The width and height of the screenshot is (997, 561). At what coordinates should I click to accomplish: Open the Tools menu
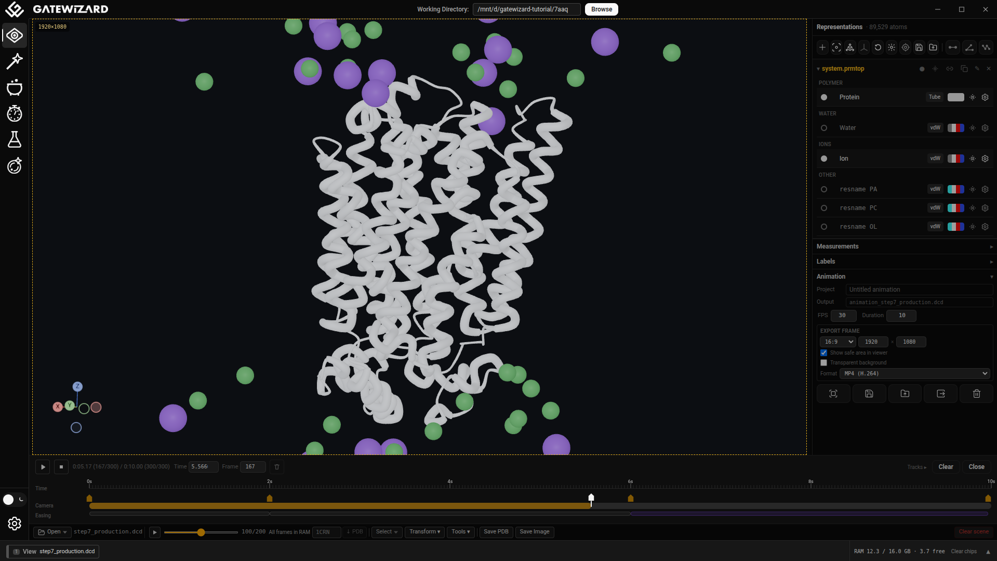pos(461,532)
